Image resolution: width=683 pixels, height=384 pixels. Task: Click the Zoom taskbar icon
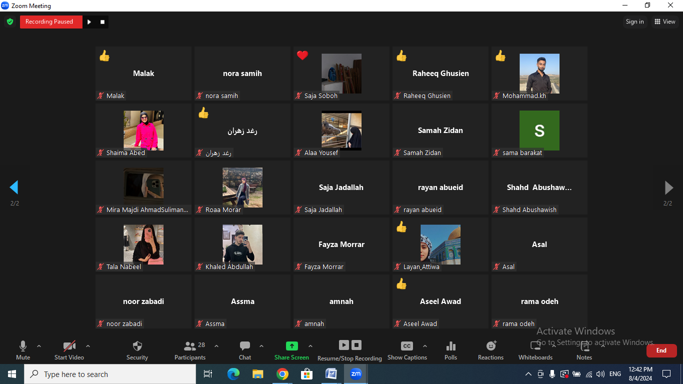pos(355,374)
